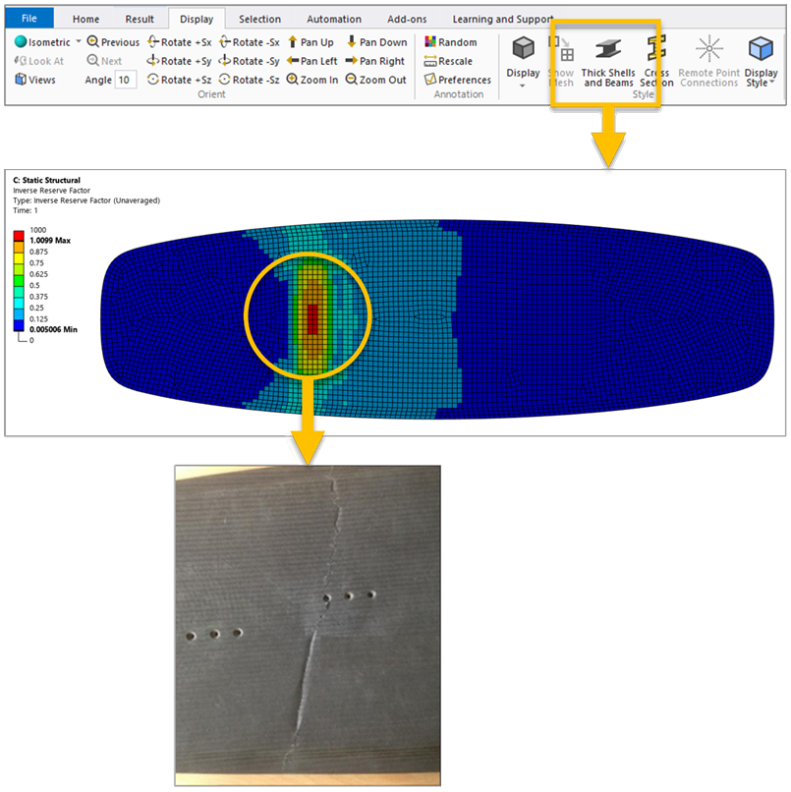Switch to the Home ribbon tab
This screenshot has width=791, height=792.
tap(85, 20)
